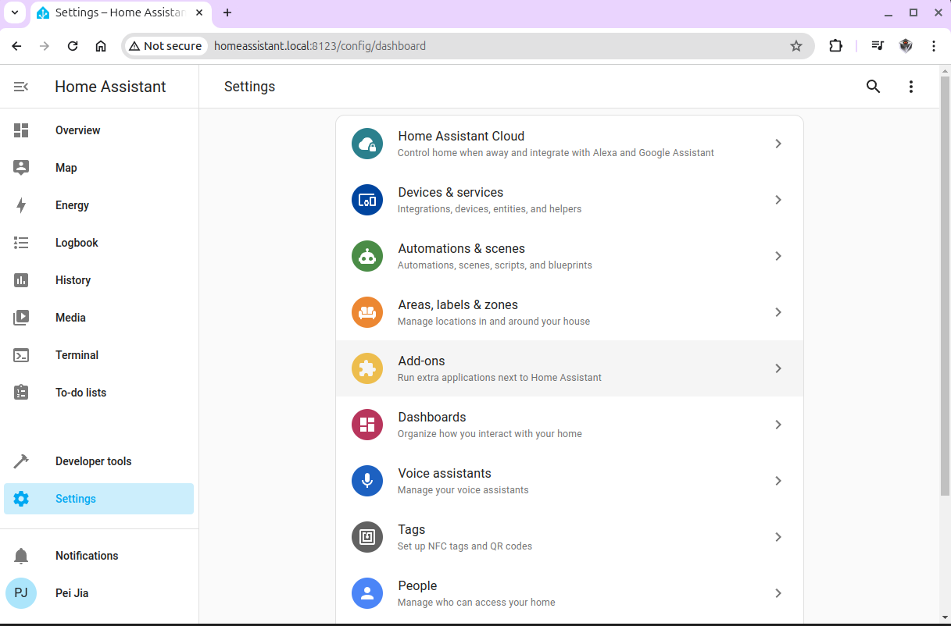Screen dimensions: 951x626
Task: Open the browser media controls icon
Action: pyautogui.click(x=878, y=46)
